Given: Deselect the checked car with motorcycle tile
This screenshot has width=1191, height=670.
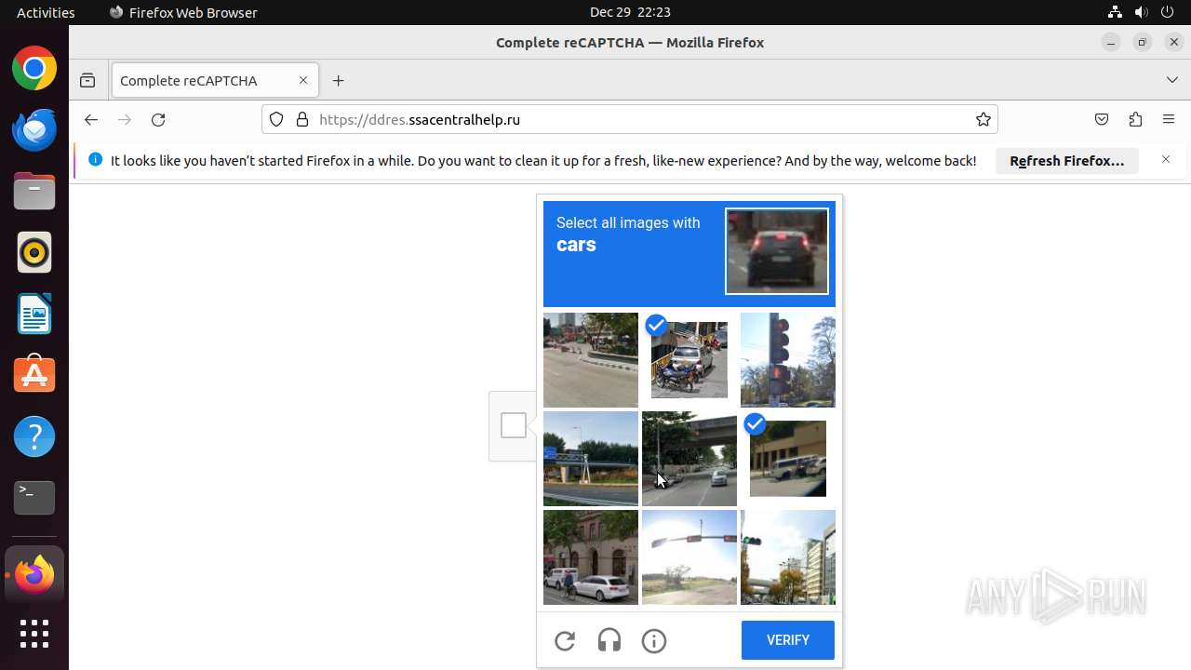Looking at the screenshot, I should click(689, 360).
